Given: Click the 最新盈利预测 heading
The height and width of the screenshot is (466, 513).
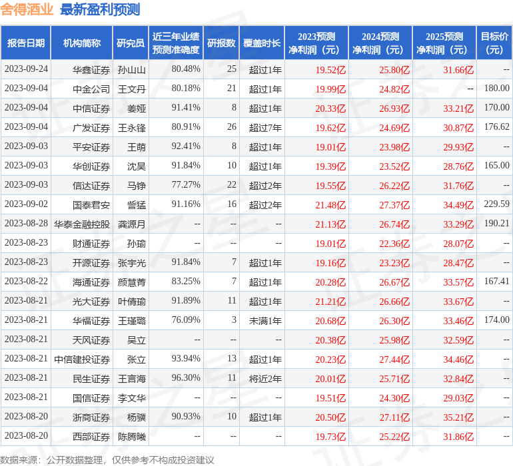Looking at the screenshot, I should coord(100,9).
